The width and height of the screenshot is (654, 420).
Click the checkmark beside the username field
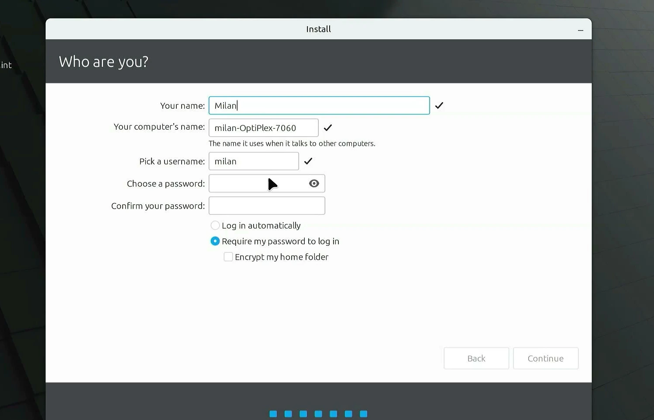308,161
